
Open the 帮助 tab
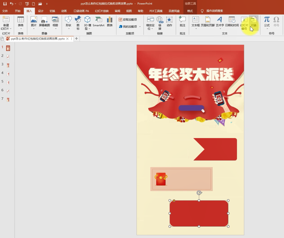[140, 11]
